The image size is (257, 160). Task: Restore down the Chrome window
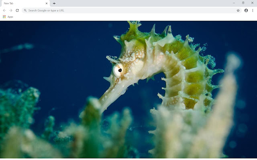point(243,3)
